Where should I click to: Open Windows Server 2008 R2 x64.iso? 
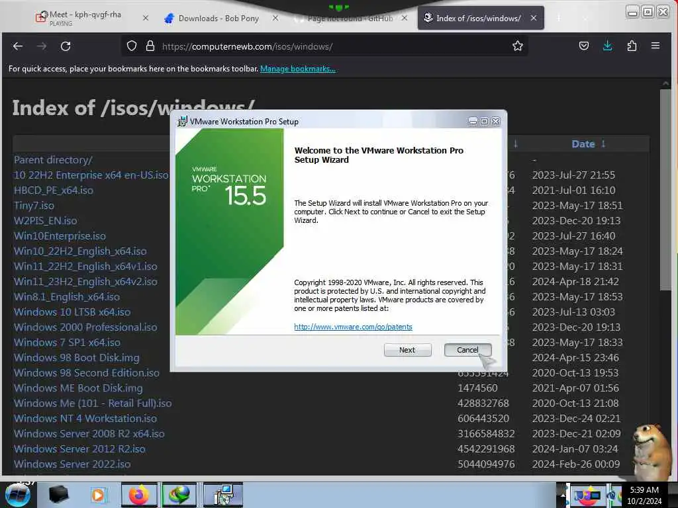pos(89,434)
